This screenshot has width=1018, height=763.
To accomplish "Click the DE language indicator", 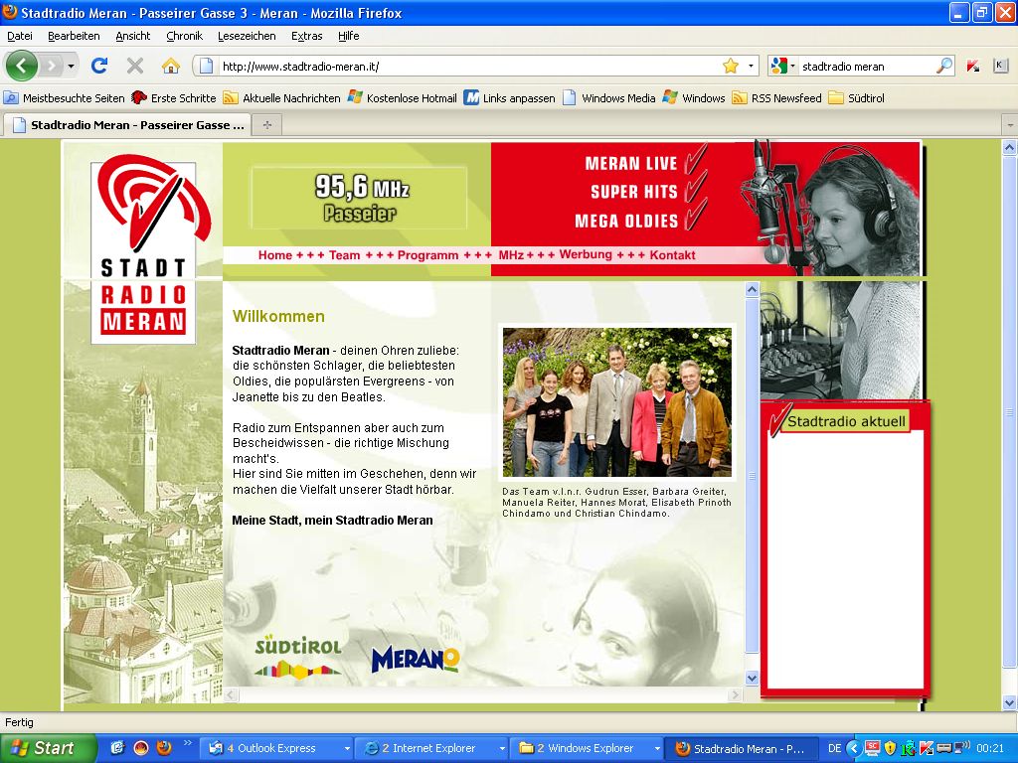I will 835,748.
